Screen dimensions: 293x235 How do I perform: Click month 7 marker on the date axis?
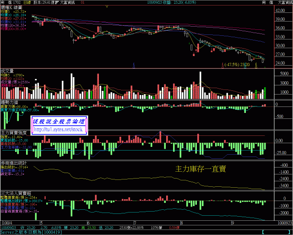(135, 223)
